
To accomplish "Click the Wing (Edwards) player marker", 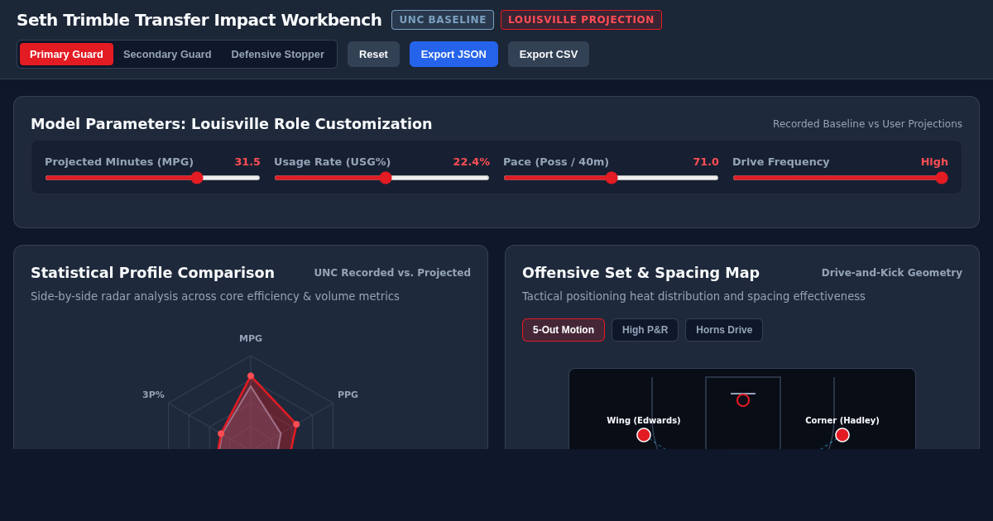I will 644,435.
